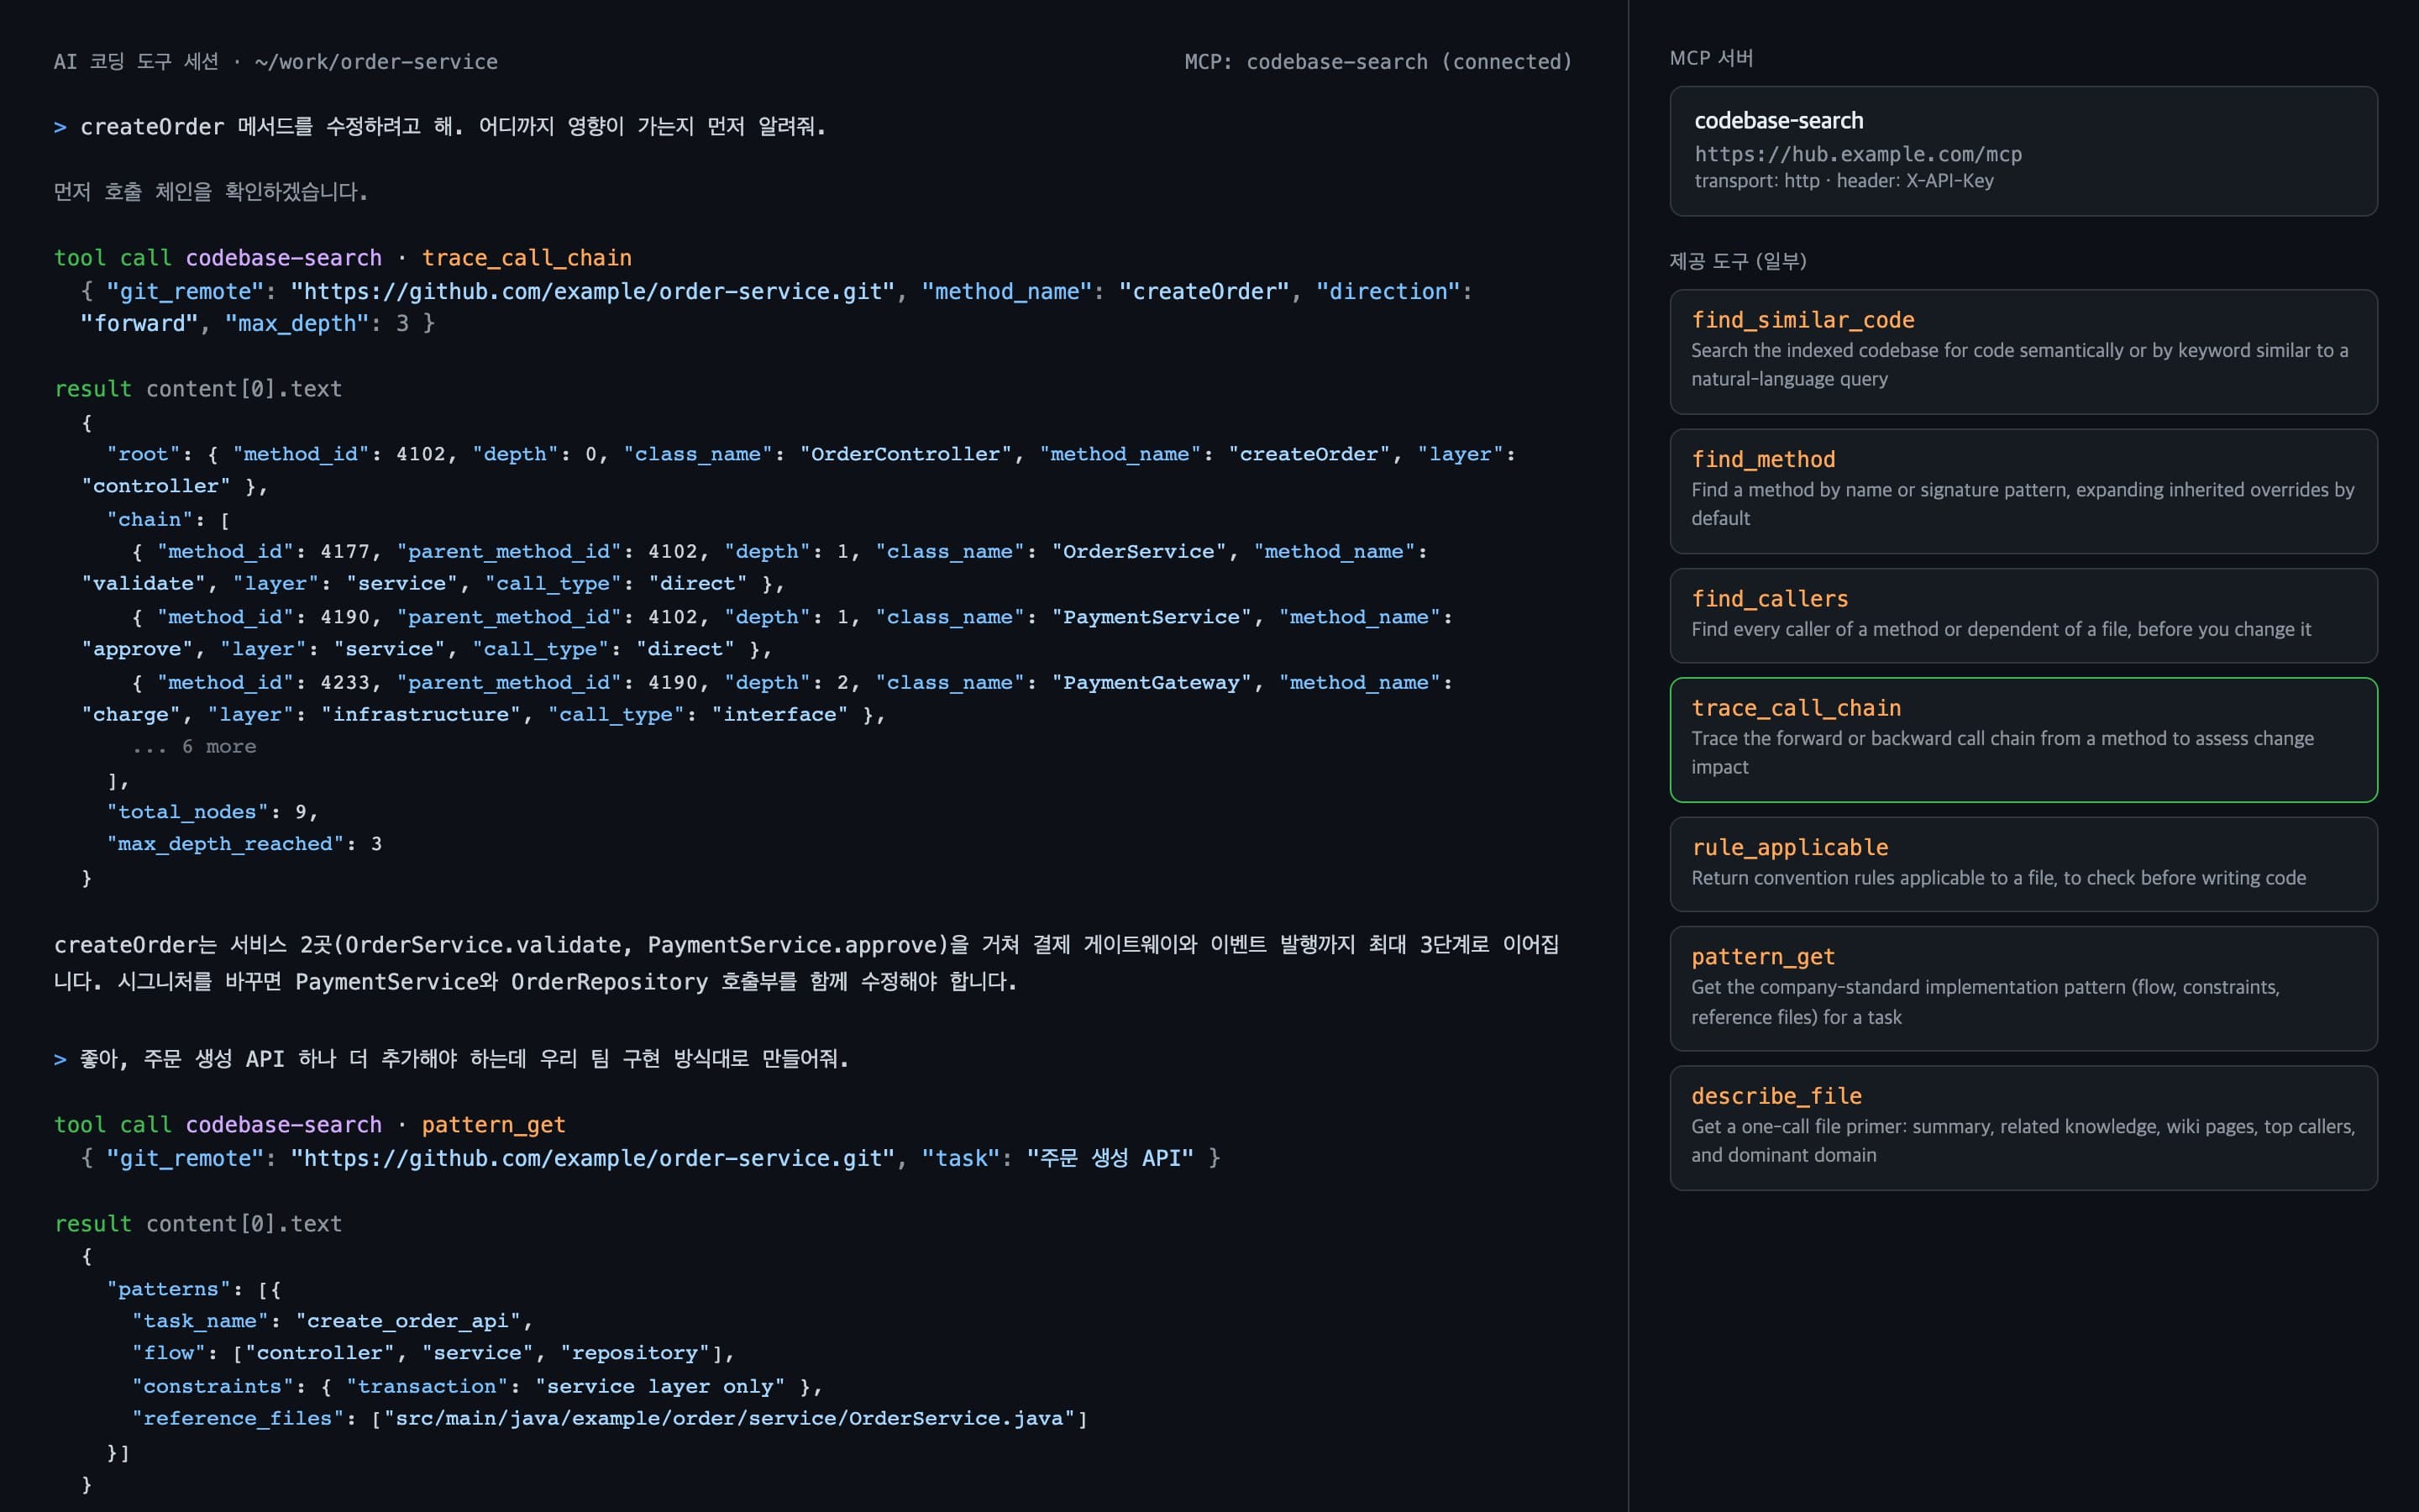The width and height of the screenshot is (2419, 1512).
Task: Click the "max_depth": 3 argument
Action: (317, 324)
